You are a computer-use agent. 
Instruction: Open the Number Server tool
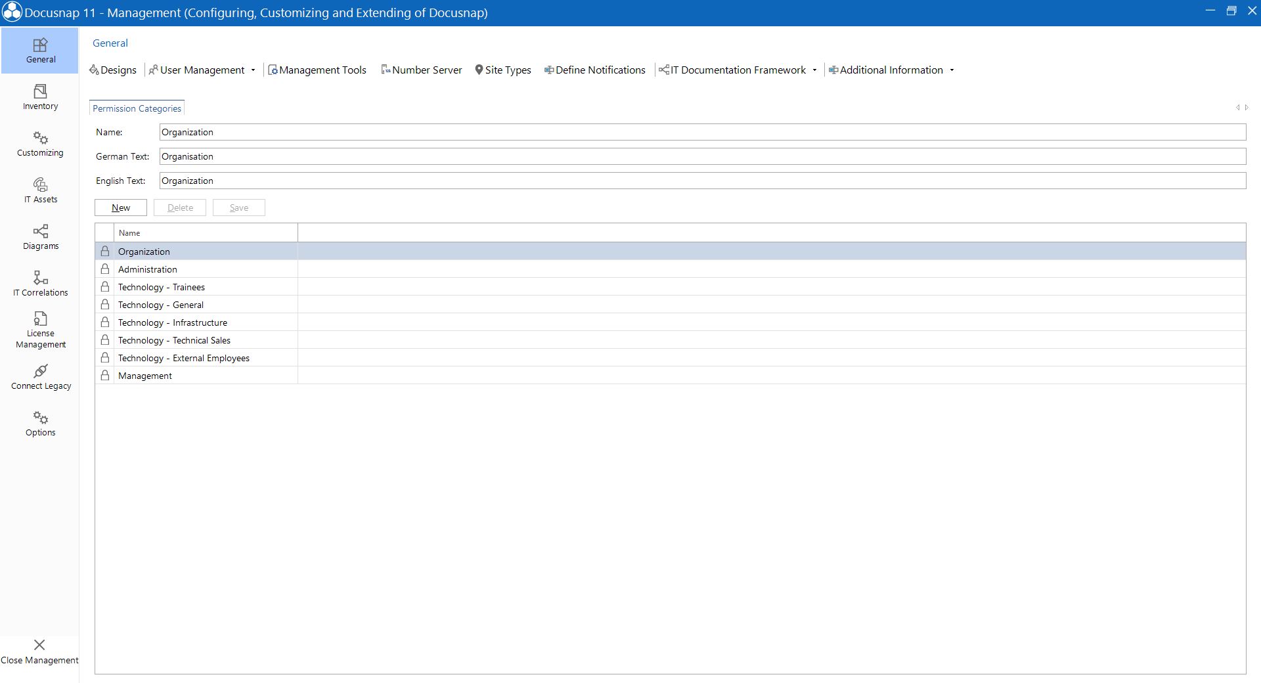click(422, 70)
